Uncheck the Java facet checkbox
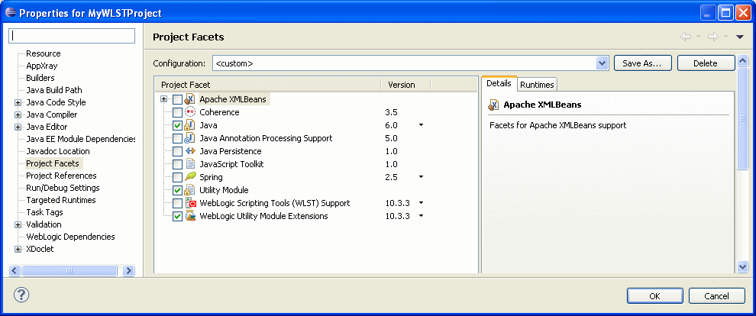 coord(177,125)
